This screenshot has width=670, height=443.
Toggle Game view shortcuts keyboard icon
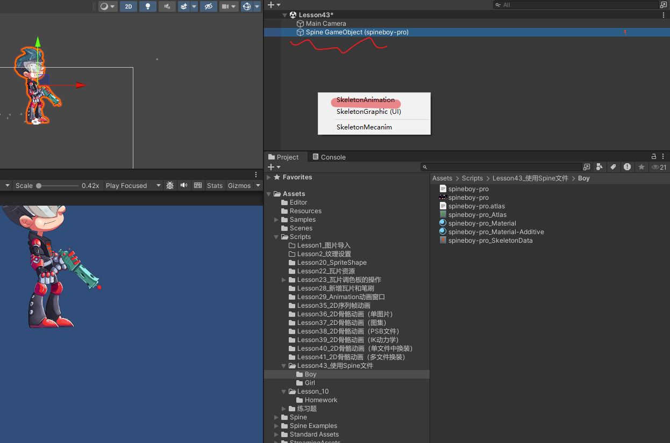point(198,185)
